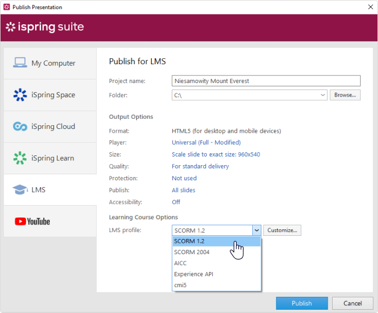The height and width of the screenshot is (313, 378).
Task: Select the LMS tab label
Action: pyautogui.click(x=38, y=189)
